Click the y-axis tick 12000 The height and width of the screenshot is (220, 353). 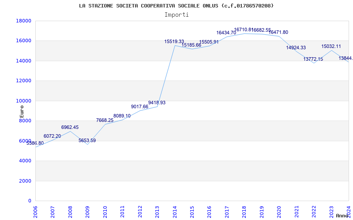pyautogui.click(x=24, y=81)
